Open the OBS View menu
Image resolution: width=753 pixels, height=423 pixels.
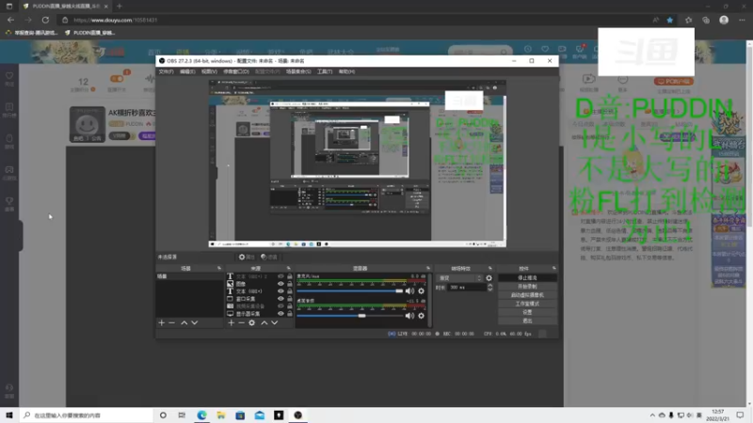click(209, 71)
